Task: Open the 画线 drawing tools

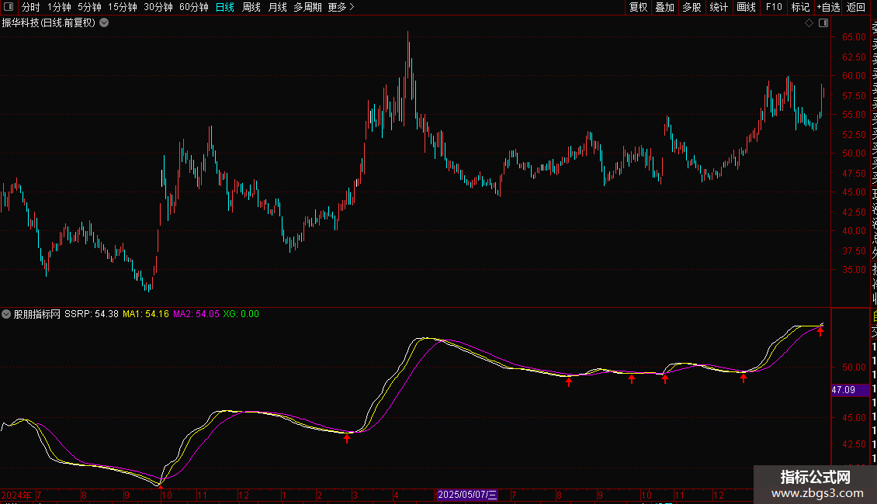Action: pyautogui.click(x=746, y=7)
